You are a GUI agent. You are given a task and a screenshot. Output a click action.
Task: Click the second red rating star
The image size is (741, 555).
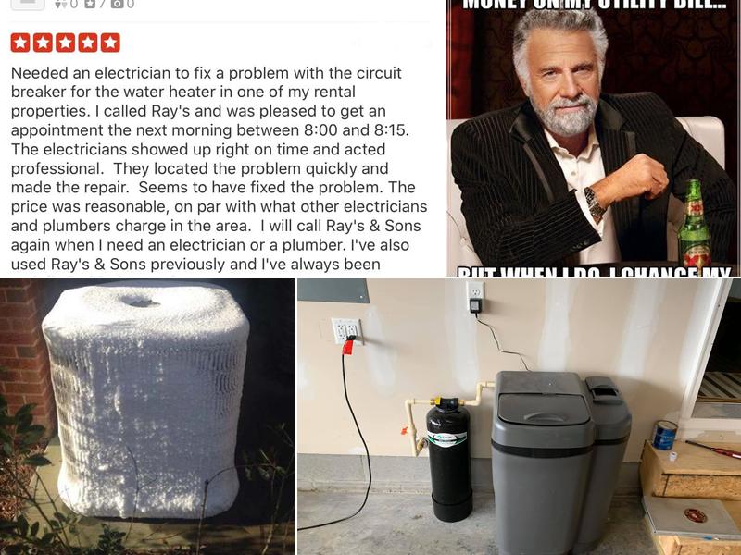(x=43, y=43)
